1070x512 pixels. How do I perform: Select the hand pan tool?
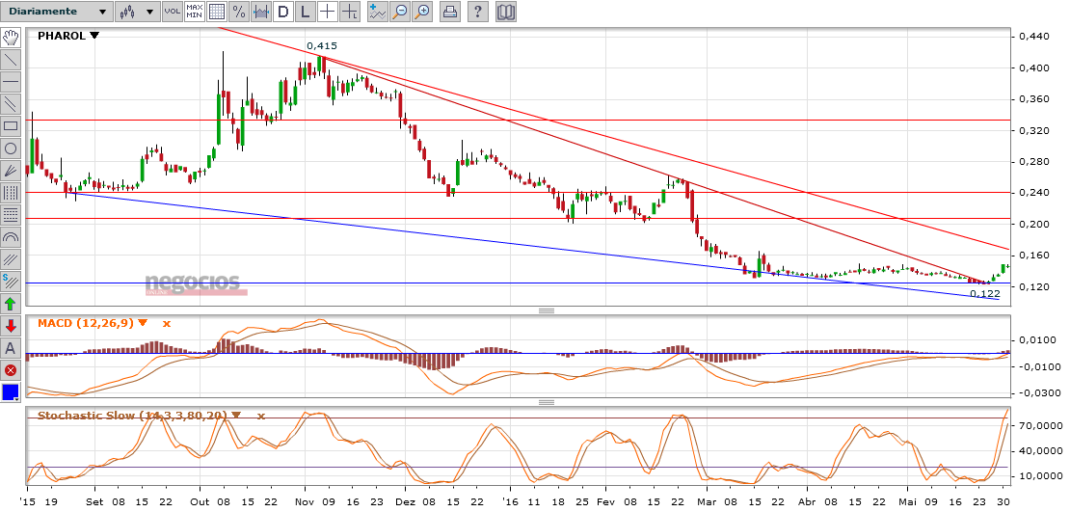(x=11, y=39)
